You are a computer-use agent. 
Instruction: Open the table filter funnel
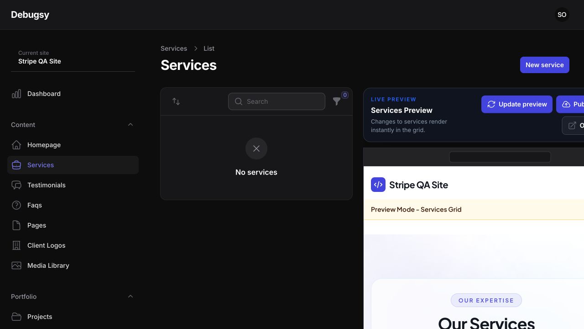click(x=337, y=101)
